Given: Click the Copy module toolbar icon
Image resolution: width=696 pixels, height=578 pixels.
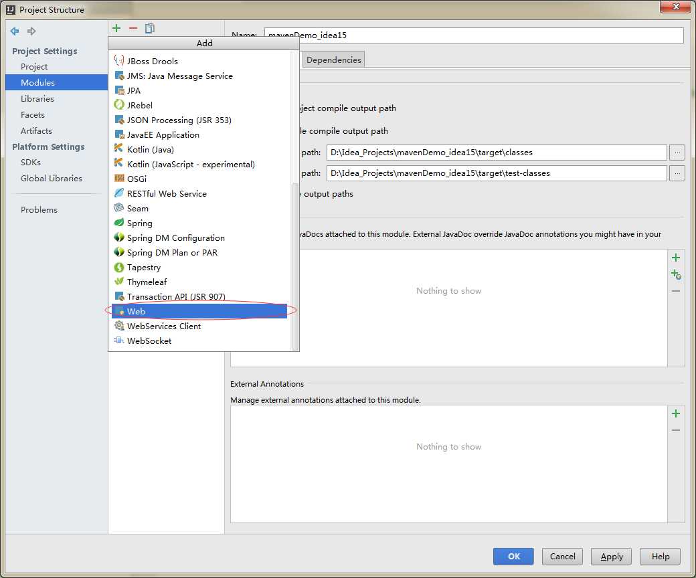Looking at the screenshot, I should [x=150, y=28].
